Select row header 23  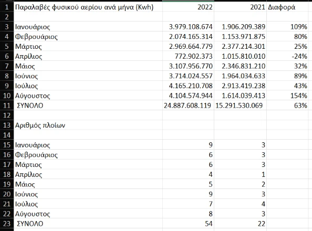(x=7, y=224)
